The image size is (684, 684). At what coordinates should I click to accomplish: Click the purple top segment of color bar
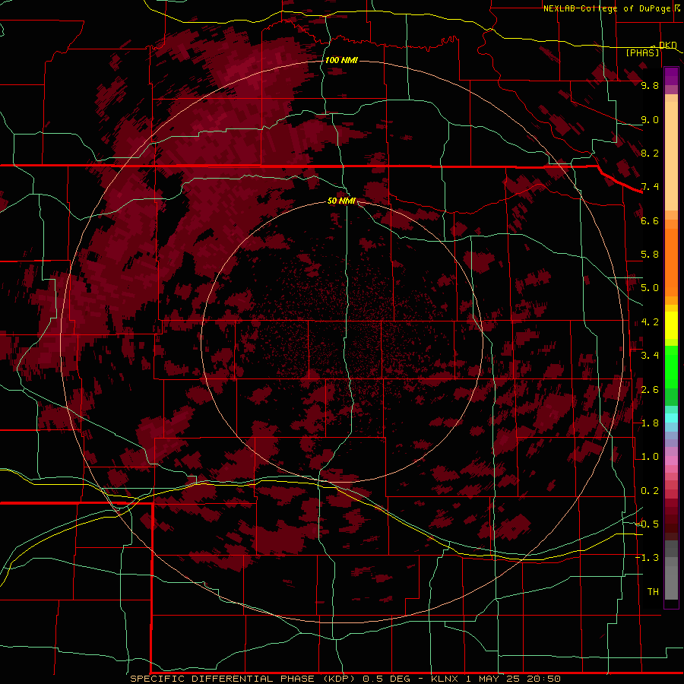click(x=671, y=76)
